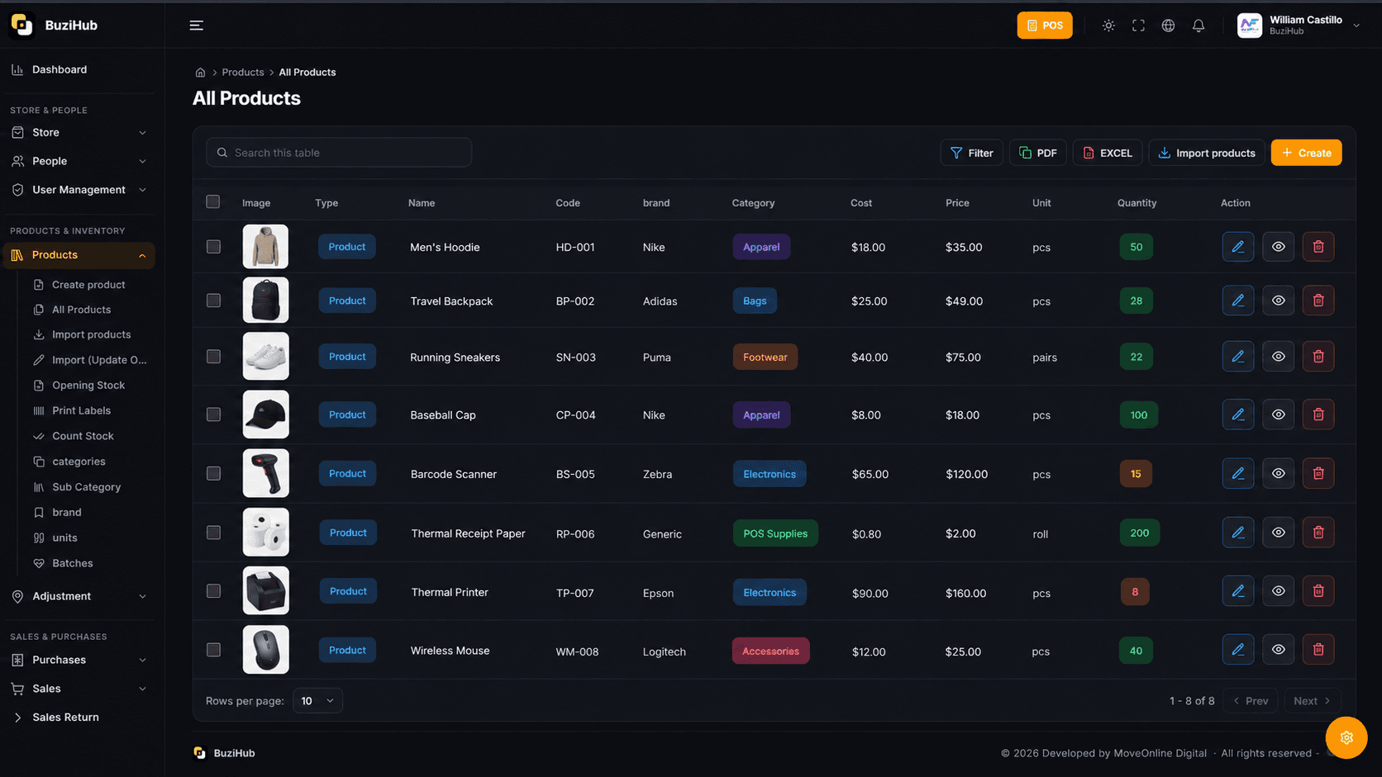Click the home breadcrumb icon

click(x=200, y=73)
